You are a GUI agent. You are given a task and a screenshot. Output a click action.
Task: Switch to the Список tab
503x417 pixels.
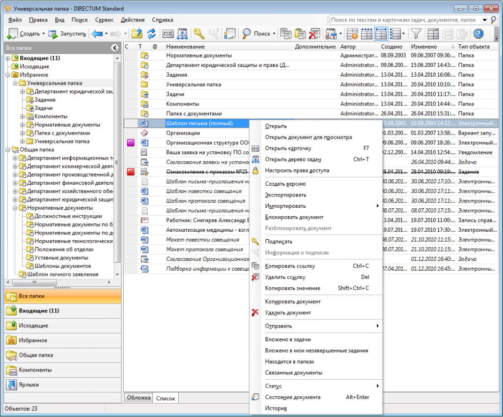click(166, 398)
